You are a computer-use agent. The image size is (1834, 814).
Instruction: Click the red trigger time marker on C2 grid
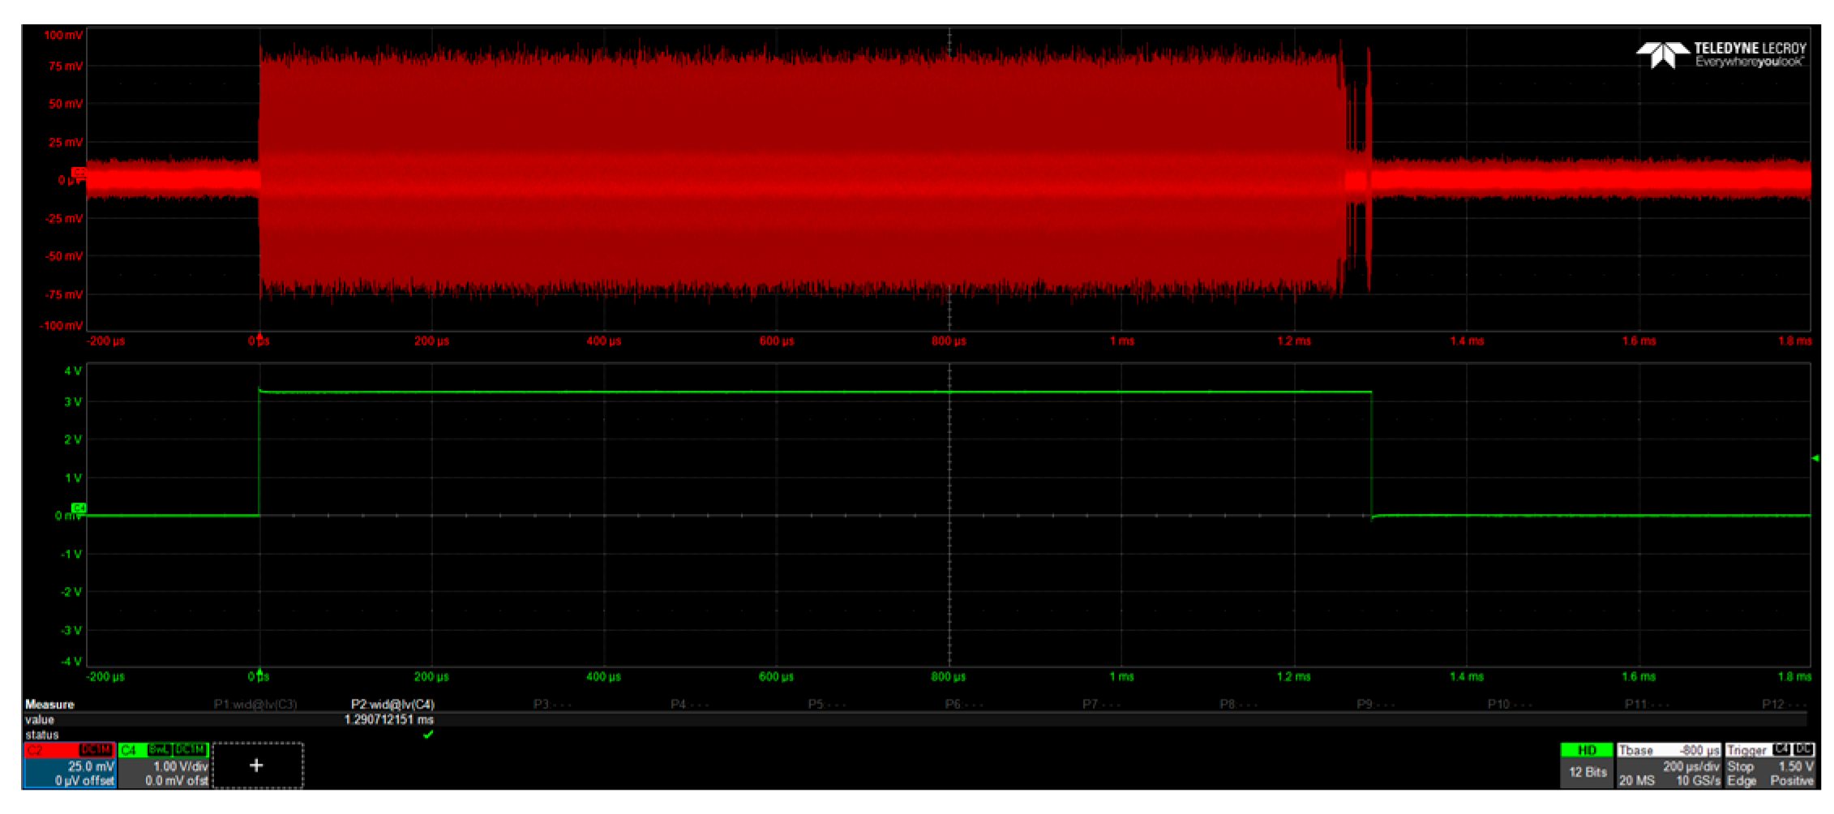pos(259,336)
